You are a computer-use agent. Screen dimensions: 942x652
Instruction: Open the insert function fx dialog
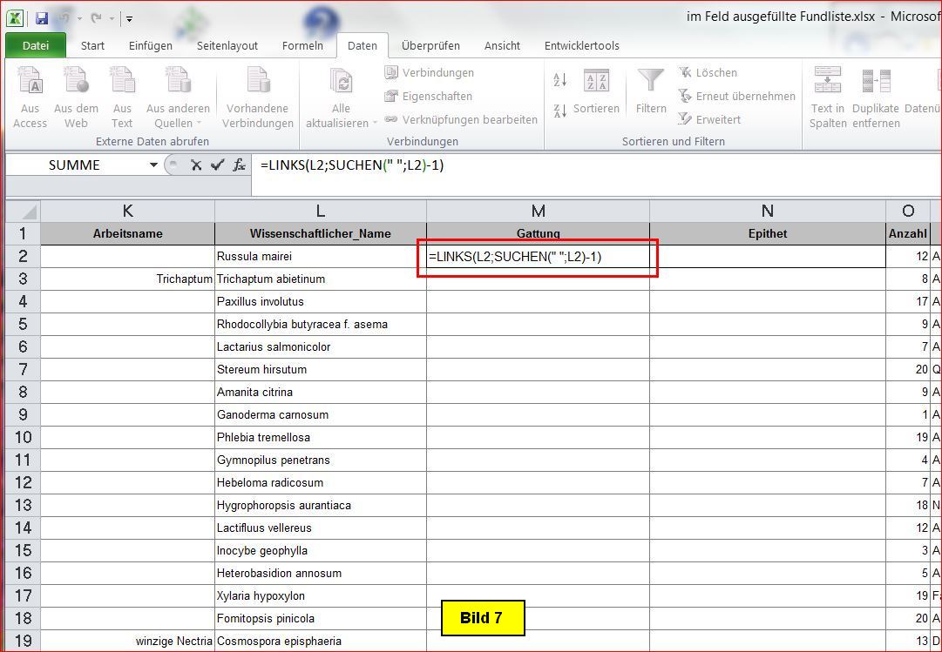[239, 165]
